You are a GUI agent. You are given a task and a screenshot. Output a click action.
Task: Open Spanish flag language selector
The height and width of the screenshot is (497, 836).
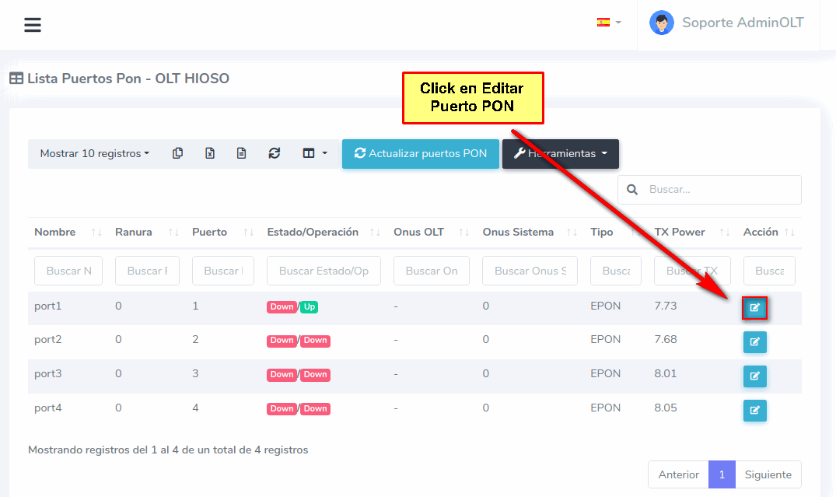click(608, 23)
